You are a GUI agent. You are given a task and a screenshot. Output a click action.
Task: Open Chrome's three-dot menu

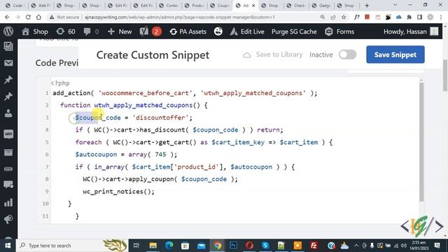[x=441, y=17]
